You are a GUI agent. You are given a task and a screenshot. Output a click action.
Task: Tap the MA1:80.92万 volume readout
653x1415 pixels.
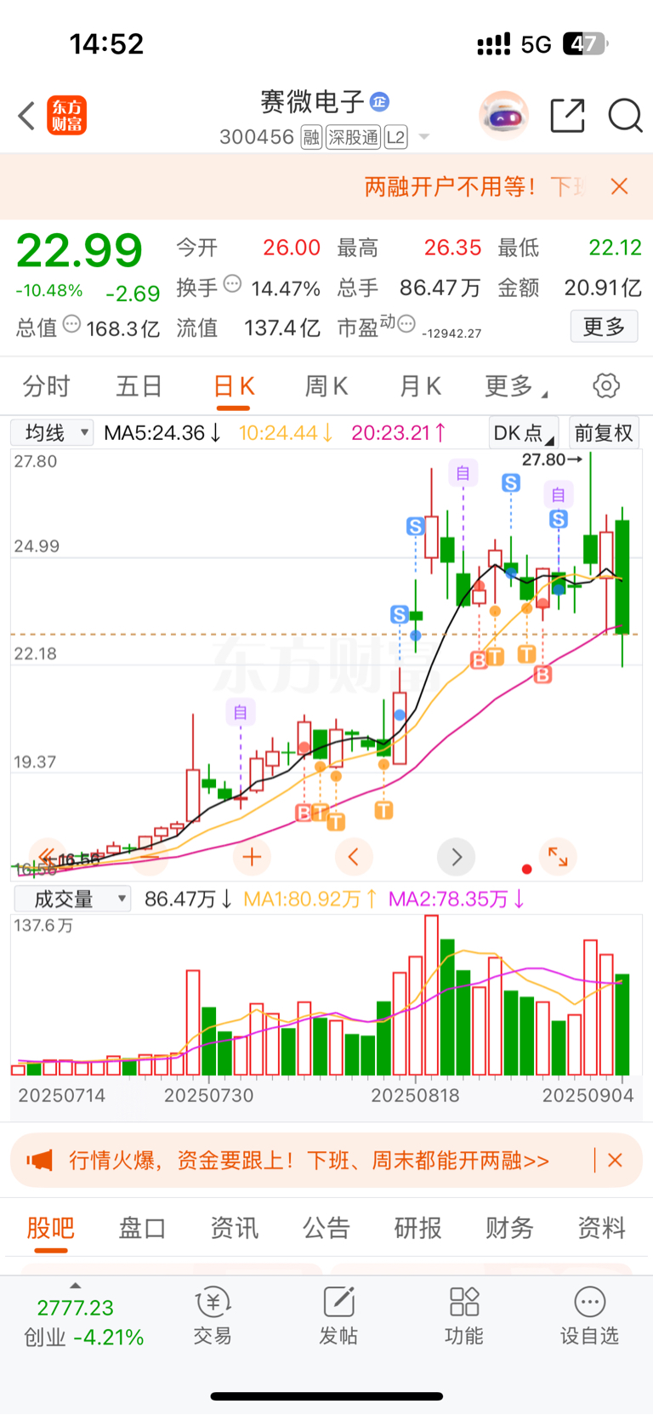click(310, 899)
